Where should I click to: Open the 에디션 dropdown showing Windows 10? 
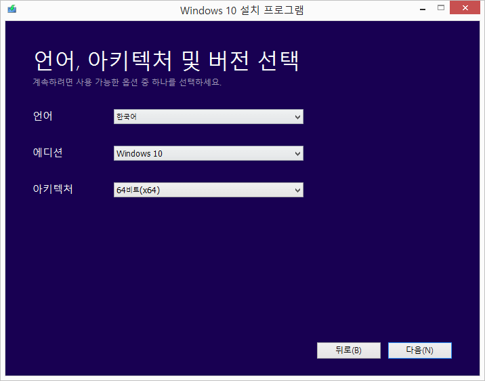pyautogui.click(x=209, y=153)
